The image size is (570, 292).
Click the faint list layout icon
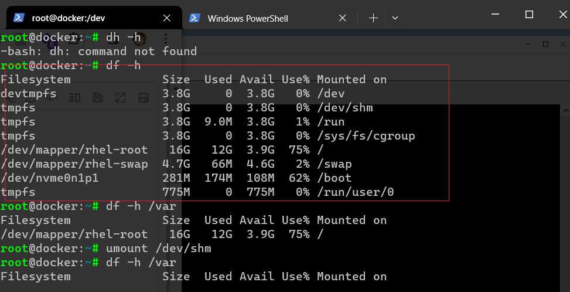point(75,97)
